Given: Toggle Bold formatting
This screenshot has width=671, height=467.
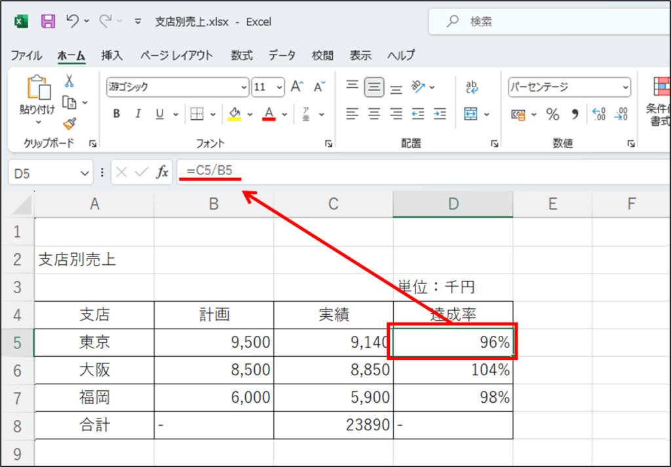Looking at the screenshot, I should click(117, 114).
